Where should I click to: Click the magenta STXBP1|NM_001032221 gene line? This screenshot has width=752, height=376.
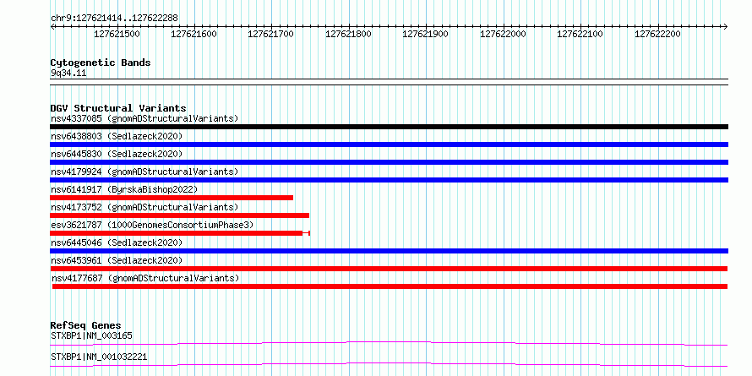[389, 364]
